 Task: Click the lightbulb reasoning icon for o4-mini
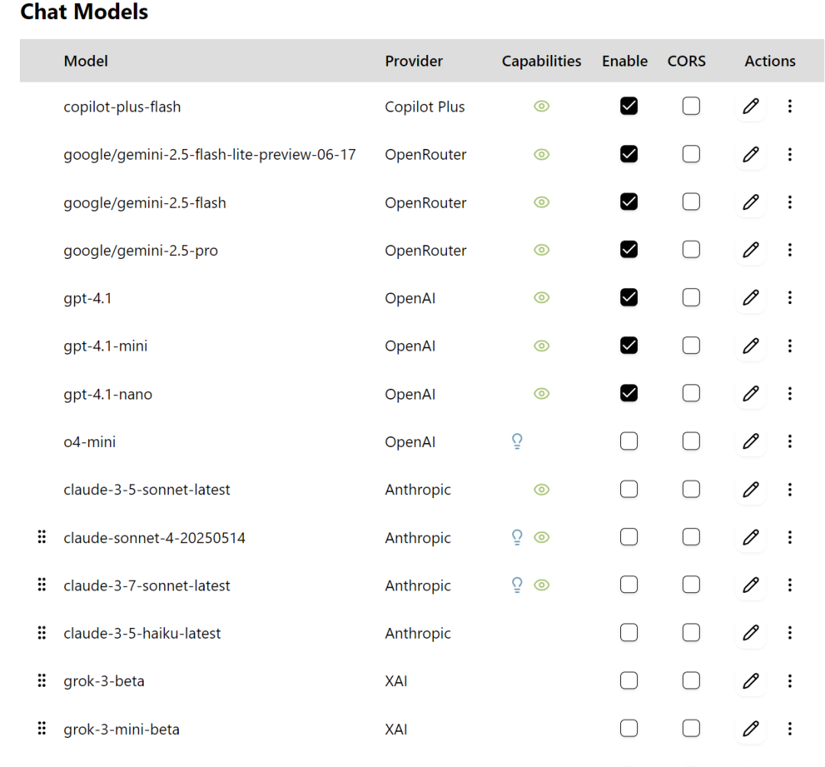[x=517, y=442]
